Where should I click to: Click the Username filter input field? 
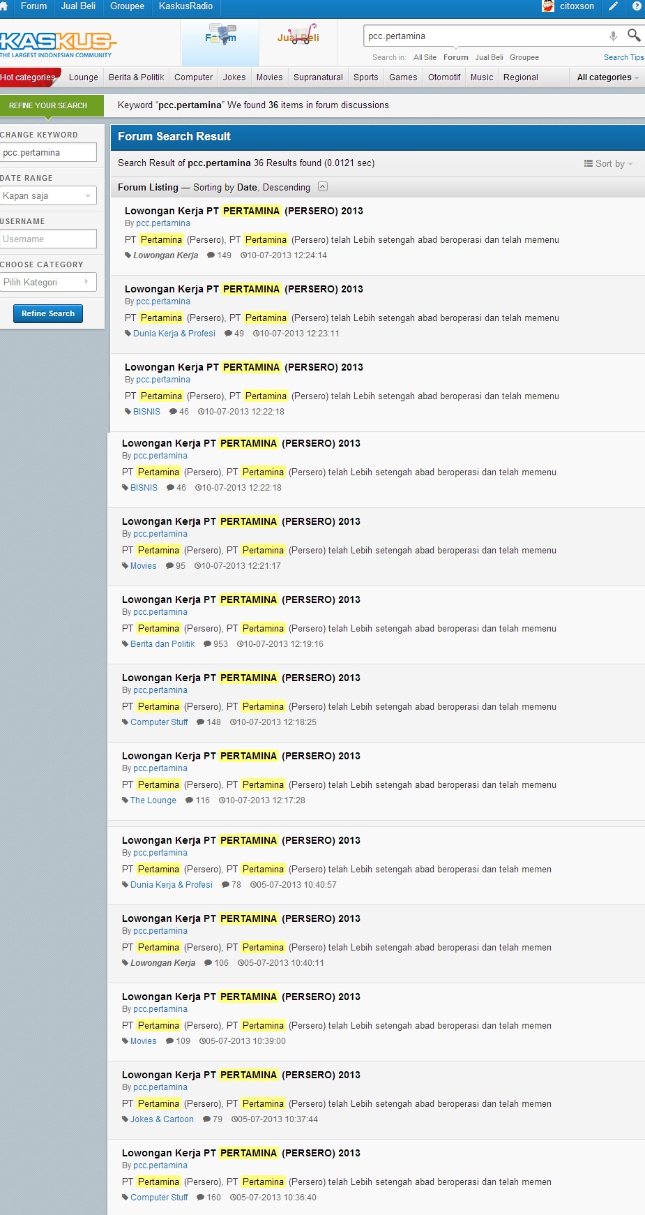47,239
